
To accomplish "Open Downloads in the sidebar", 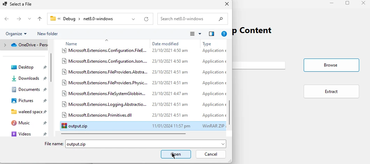I will coord(29,78).
